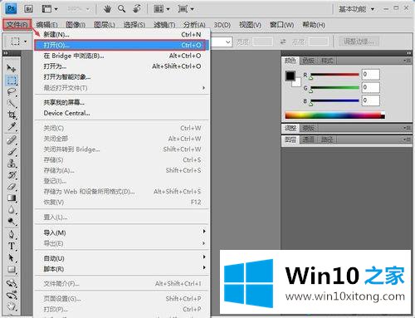The width and height of the screenshot is (415, 318).
Task: Select the Hand tool in the top application bar
Action: tap(107, 9)
